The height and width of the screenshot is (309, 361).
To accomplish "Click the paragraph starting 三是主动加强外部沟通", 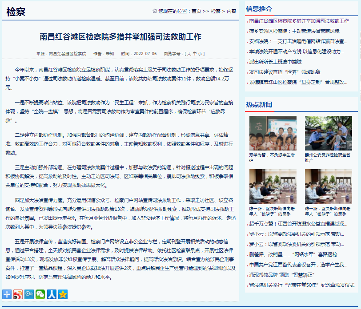I will (x=120, y=176).
